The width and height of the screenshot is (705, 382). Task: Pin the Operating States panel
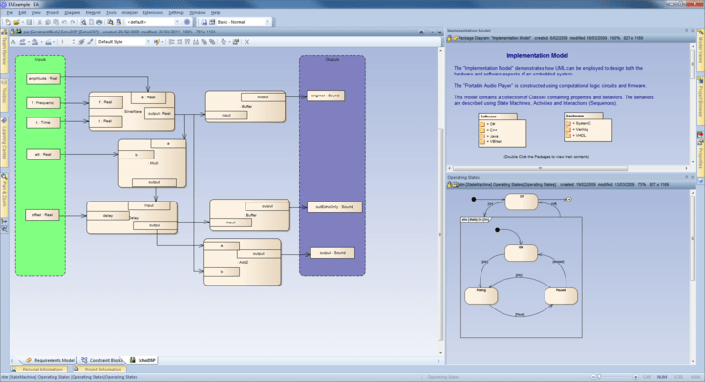686,177
